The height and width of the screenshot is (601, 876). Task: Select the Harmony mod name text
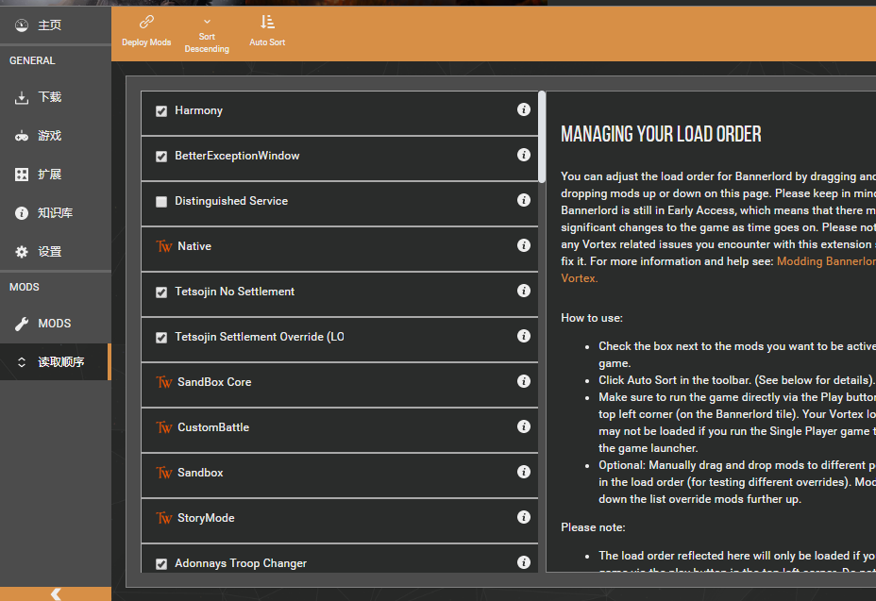click(198, 110)
